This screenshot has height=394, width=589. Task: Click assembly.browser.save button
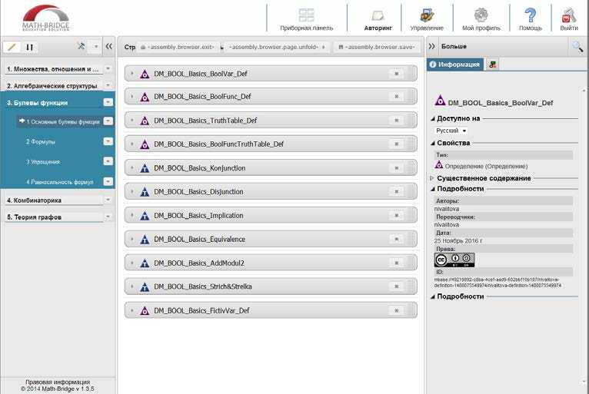(x=377, y=48)
